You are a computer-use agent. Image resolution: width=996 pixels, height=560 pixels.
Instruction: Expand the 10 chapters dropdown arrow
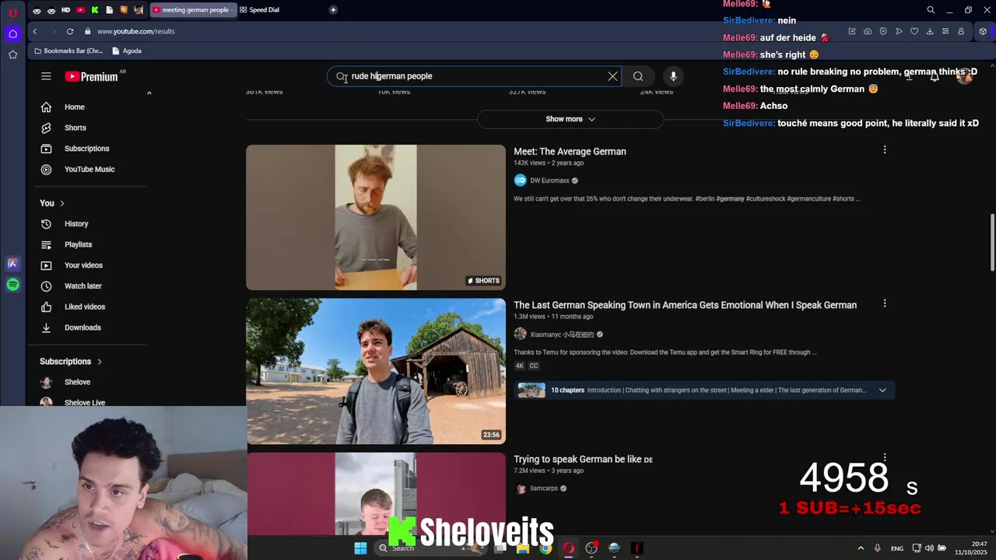tap(882, 390)
